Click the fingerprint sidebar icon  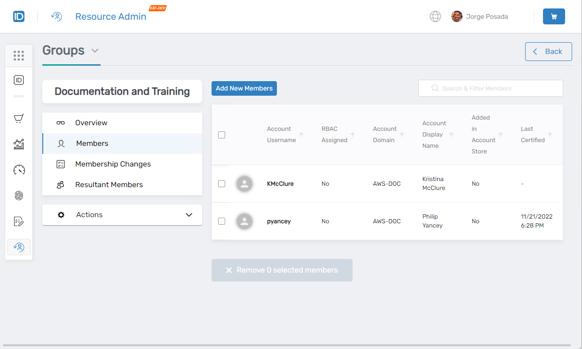coord(19,196)
